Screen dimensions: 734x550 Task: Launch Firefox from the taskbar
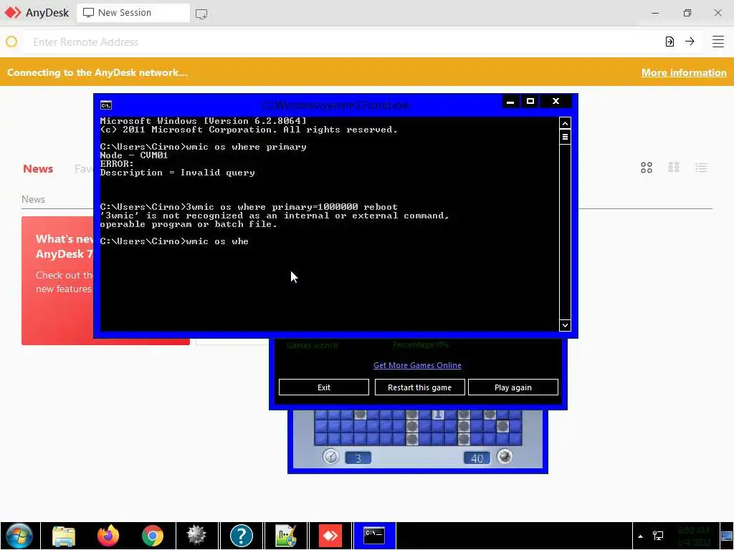coord(108,536)
